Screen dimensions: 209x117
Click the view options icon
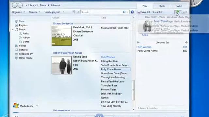74,12
